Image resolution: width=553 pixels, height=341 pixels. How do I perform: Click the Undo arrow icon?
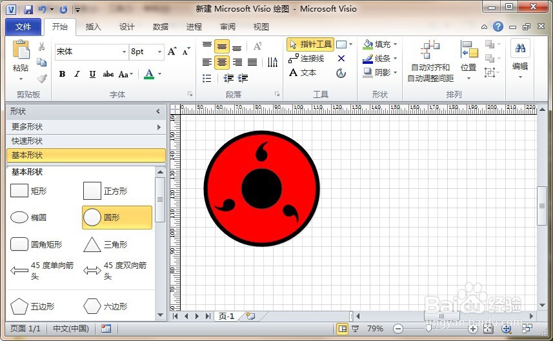point(42,10)
